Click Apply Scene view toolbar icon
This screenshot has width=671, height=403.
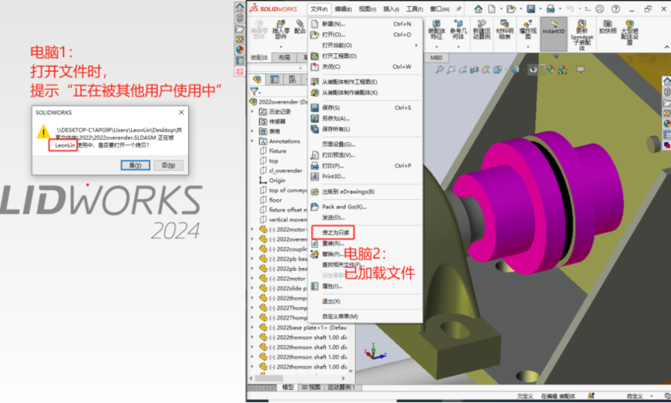563,70
